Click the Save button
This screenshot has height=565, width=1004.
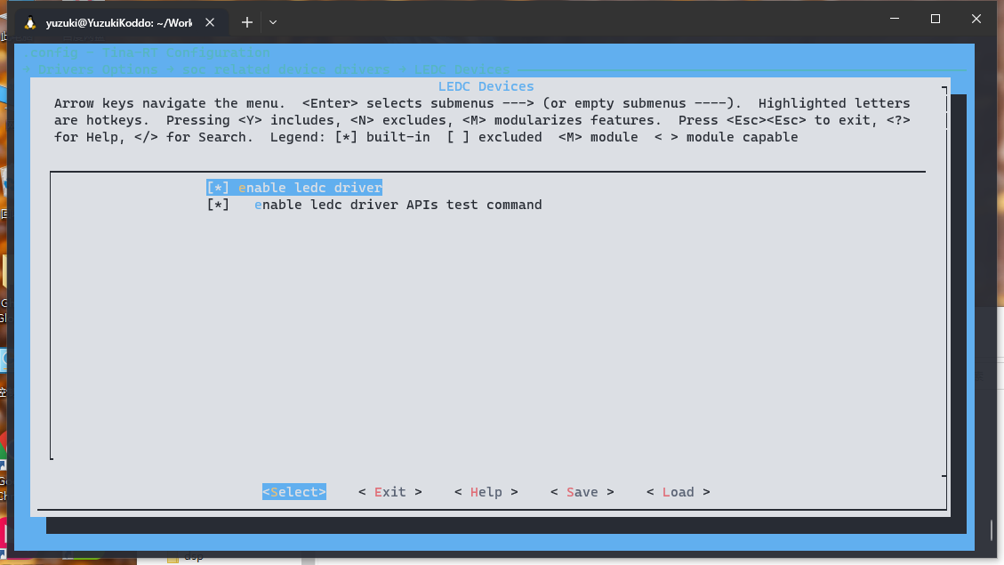[x=582, y=492]
